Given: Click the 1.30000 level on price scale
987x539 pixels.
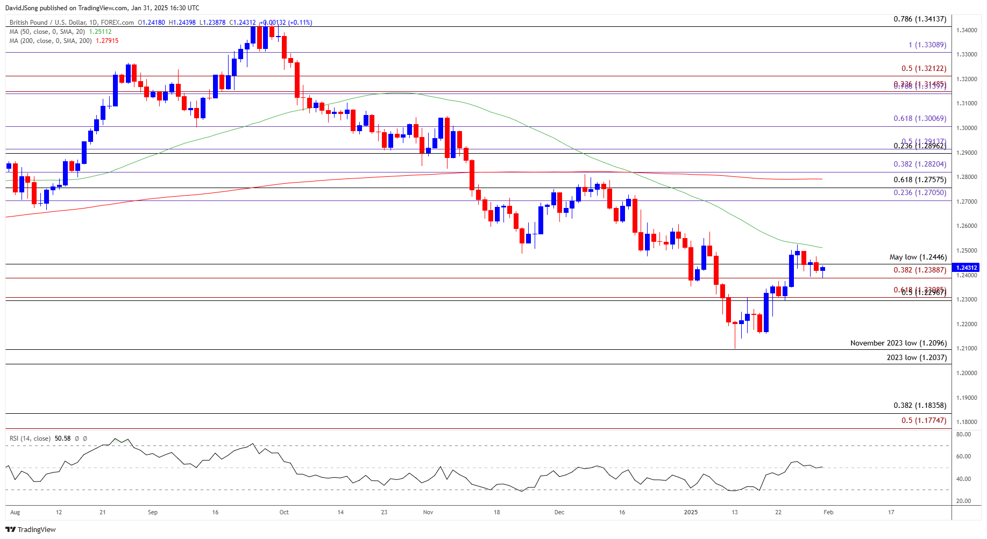Looking at the screenshot, I should click(x=967, y=128).
